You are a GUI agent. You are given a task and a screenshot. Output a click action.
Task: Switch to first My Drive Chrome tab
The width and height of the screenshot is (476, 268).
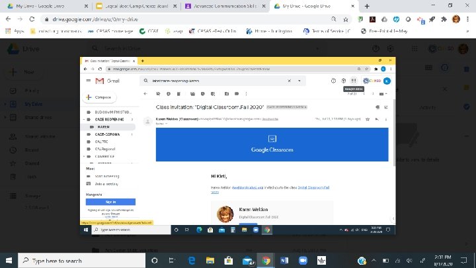point(47,6)
